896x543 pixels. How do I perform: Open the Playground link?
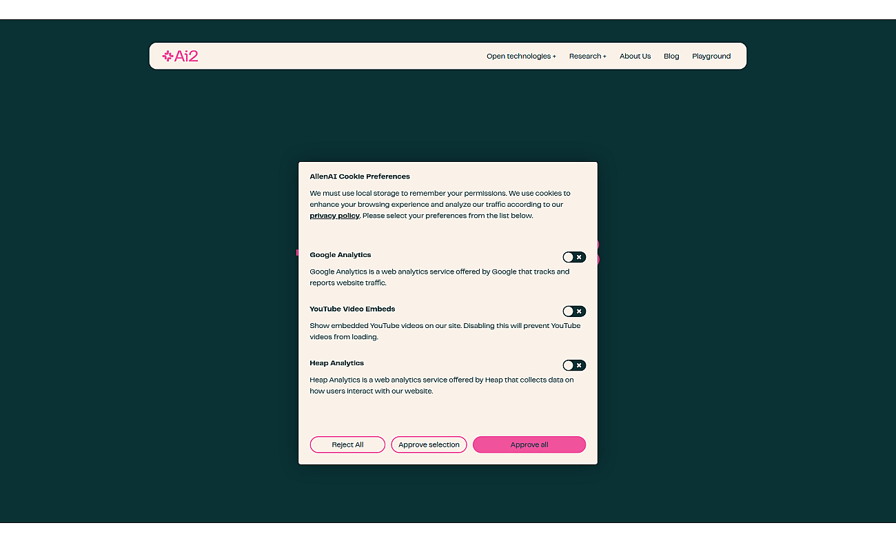(711, 57)
